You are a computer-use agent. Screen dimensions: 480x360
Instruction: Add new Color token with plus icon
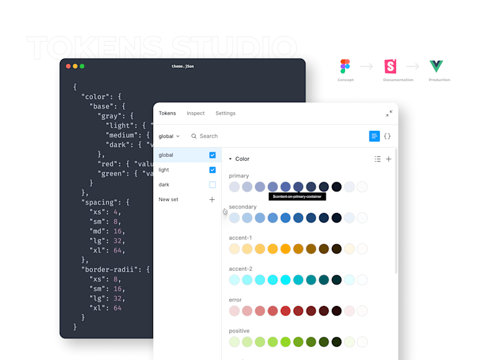(388, 159)
